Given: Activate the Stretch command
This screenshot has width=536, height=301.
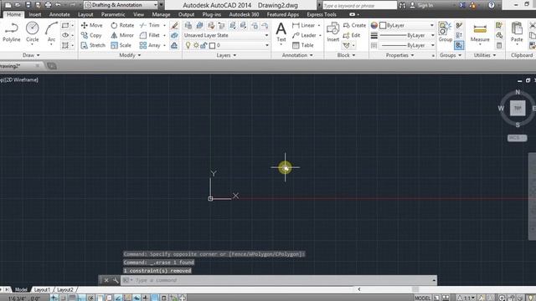Looking at the screenshot, I should [93, 45].
